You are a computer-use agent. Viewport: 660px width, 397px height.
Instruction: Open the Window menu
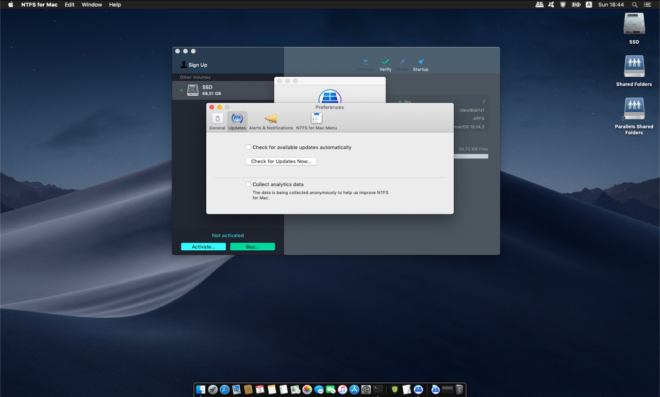92,5
